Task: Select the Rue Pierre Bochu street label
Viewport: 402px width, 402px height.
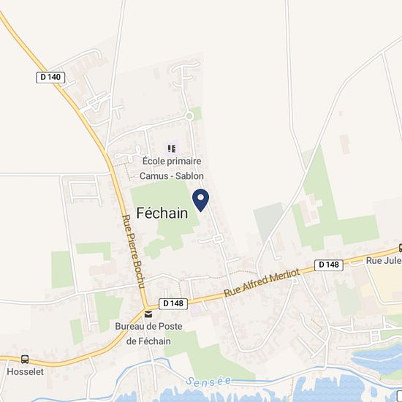Action: click(x=133, y=251)
